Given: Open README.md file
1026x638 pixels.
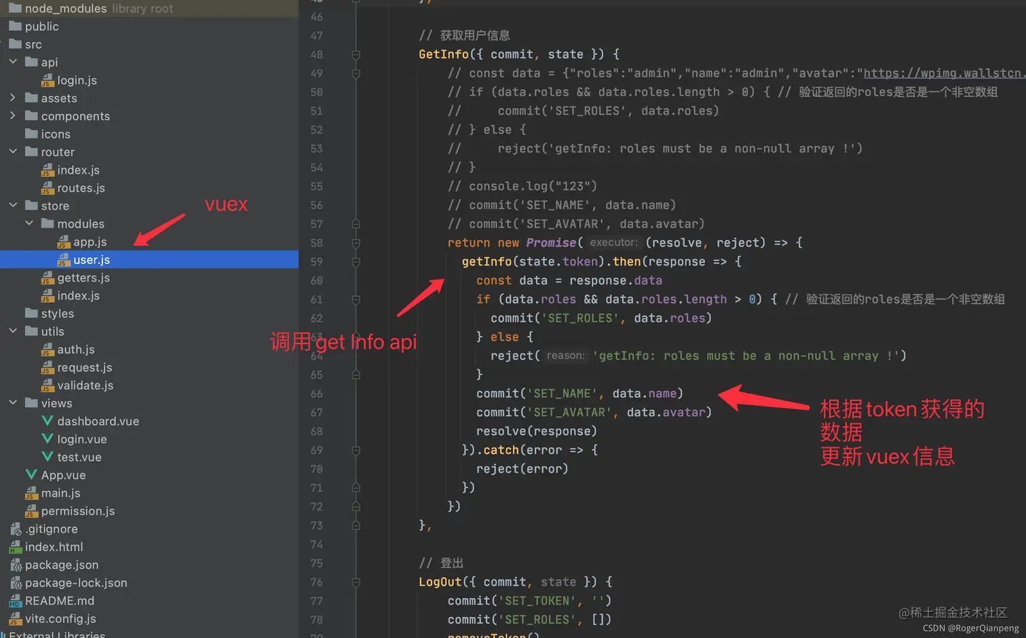Looking at the screenshot, I should pos(60,601).
